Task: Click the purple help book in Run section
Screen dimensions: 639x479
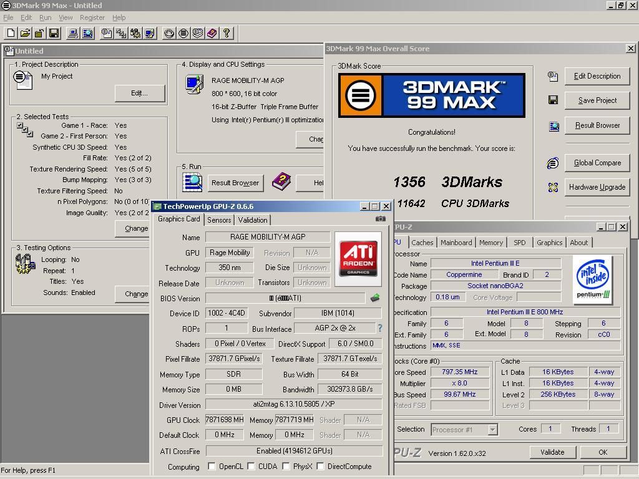Action: tap(281, 181)
